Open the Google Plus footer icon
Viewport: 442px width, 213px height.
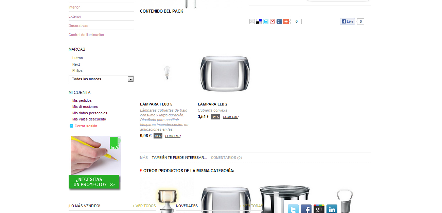319,209
